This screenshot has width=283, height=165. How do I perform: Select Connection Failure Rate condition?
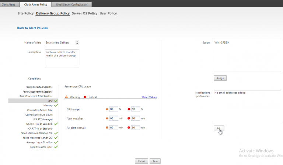point(39,110)
